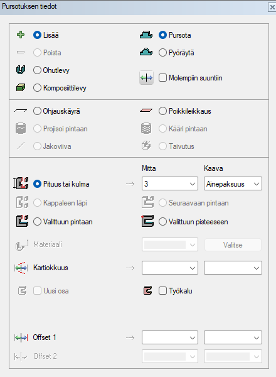Tick the Työkalu checkbox
Viewport: 276px width, 377px height.
pyautogui.click(x=162, y=291)
